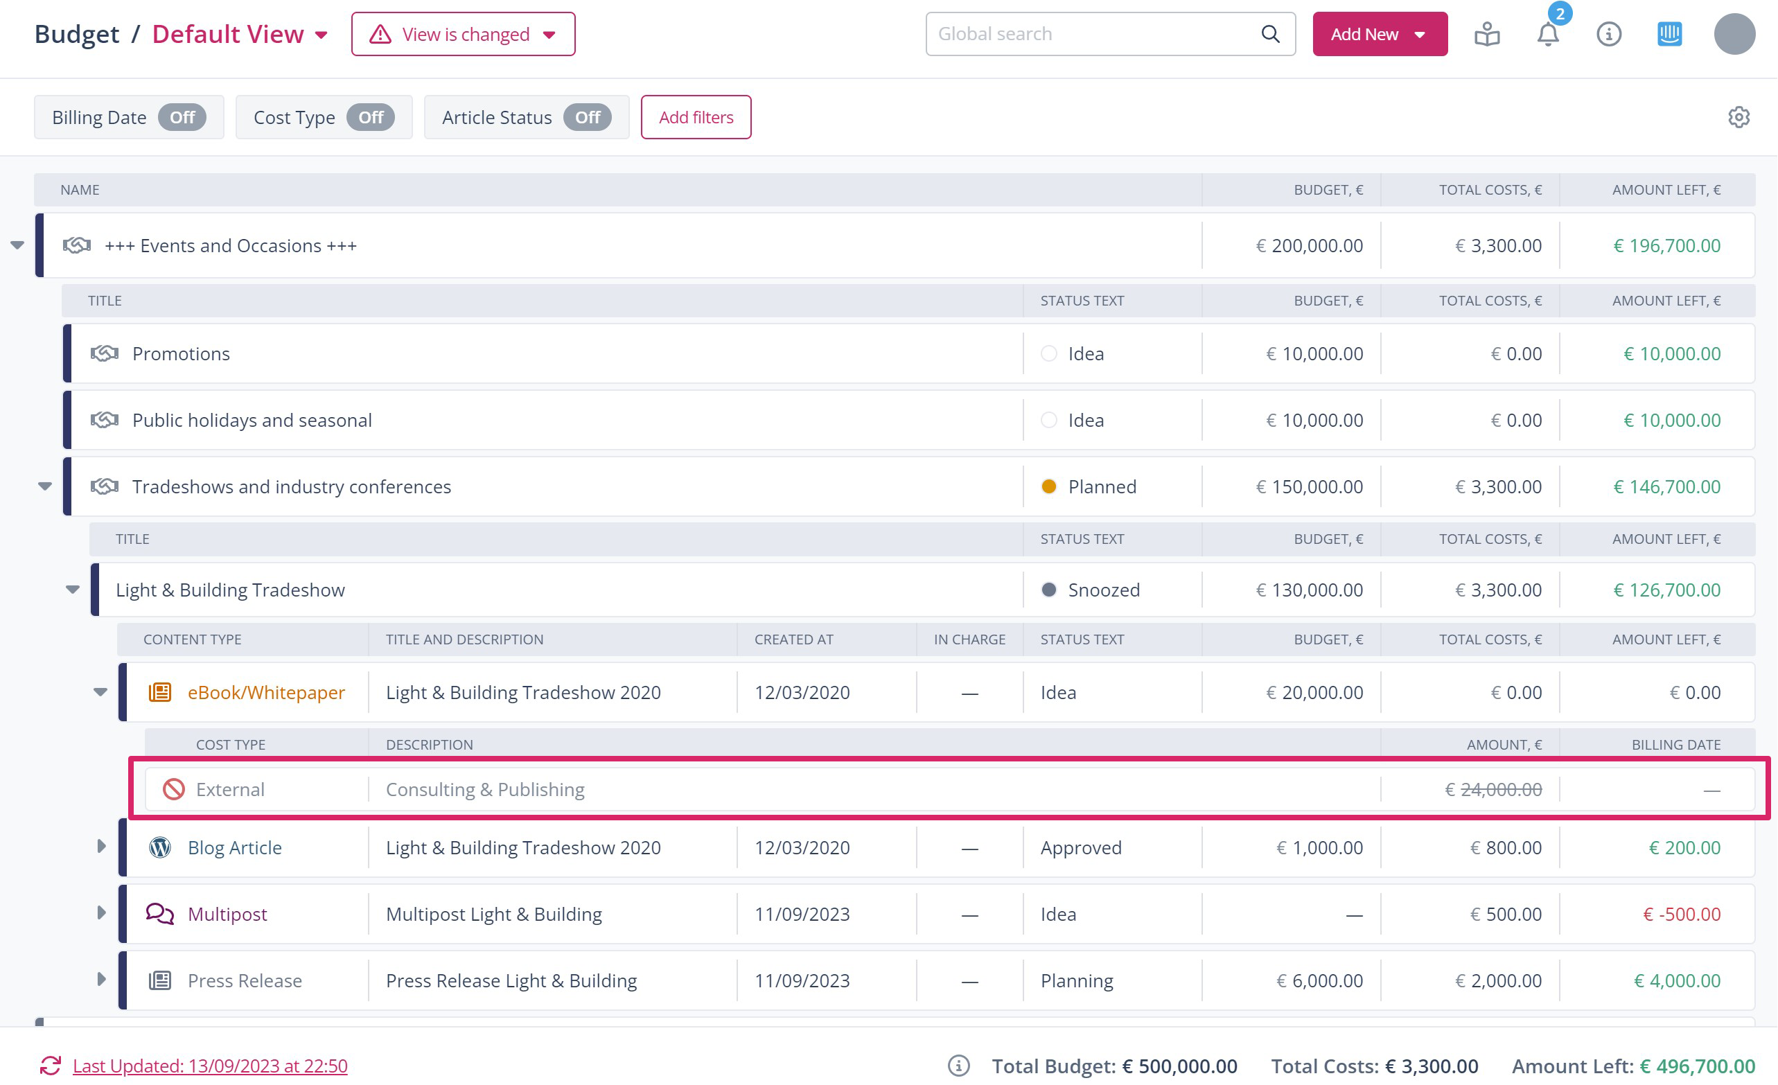Open the Intercom chat icon
The image size is (1778, 1085).
pyautogui.click(x=1669, y=34)
